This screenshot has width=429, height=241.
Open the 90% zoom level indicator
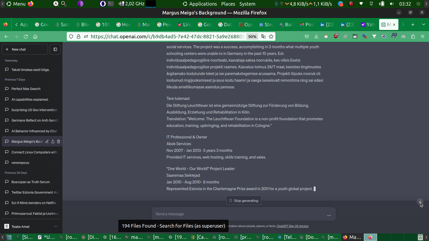pyautogui.click(x=252, y=36)
